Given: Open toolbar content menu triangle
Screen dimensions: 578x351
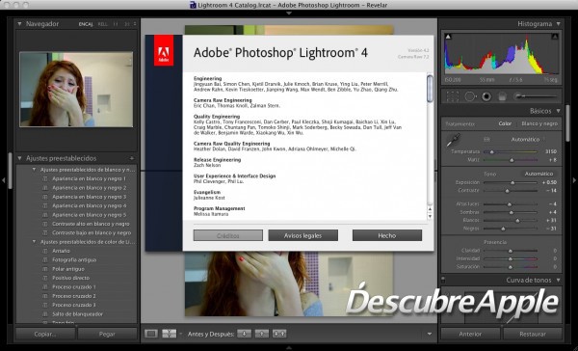Looking at the screenshot, I should 430,334.
